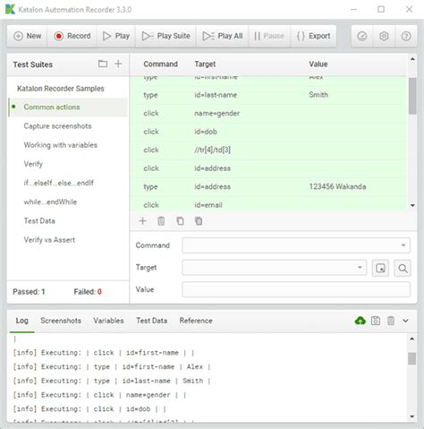The height and width of the screenshot is (429, 424).
Task: Click the command table scroll down arrow
Action: (x=412, y=205)
